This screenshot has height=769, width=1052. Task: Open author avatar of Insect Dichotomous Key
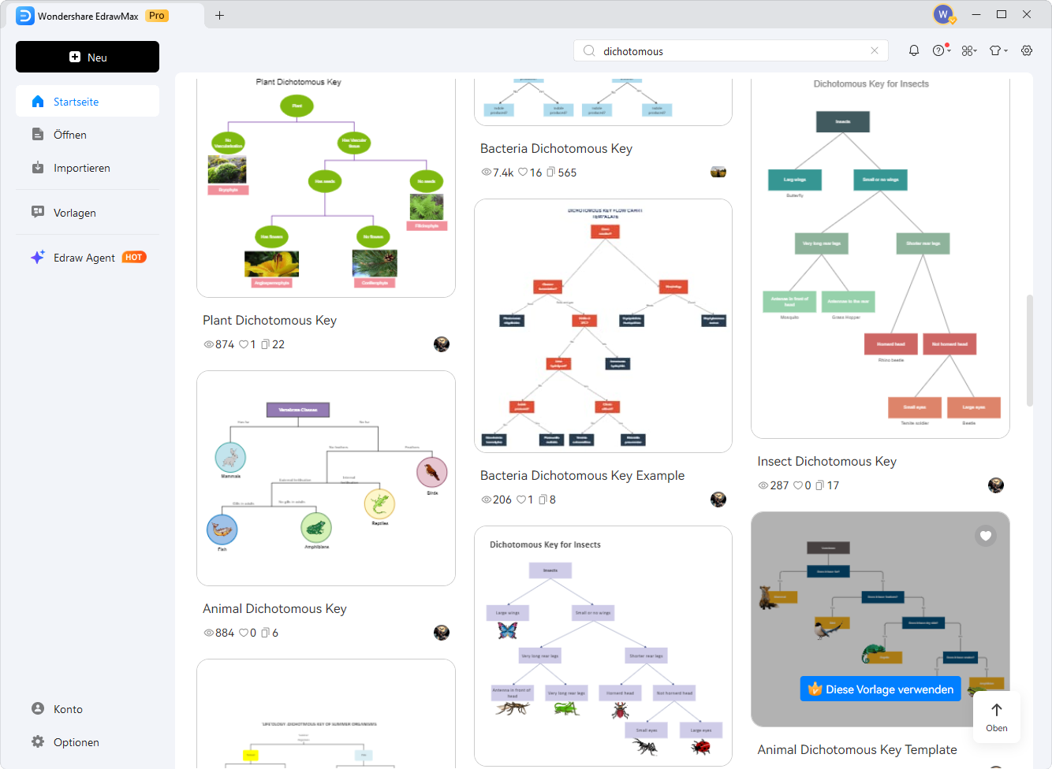[x=996, y=485]
